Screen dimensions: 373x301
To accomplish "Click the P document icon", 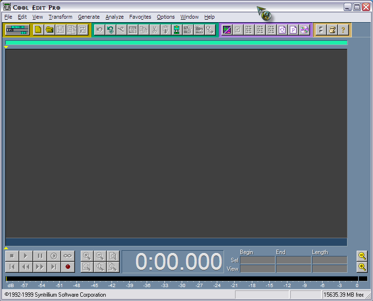I will click(293, 30).
